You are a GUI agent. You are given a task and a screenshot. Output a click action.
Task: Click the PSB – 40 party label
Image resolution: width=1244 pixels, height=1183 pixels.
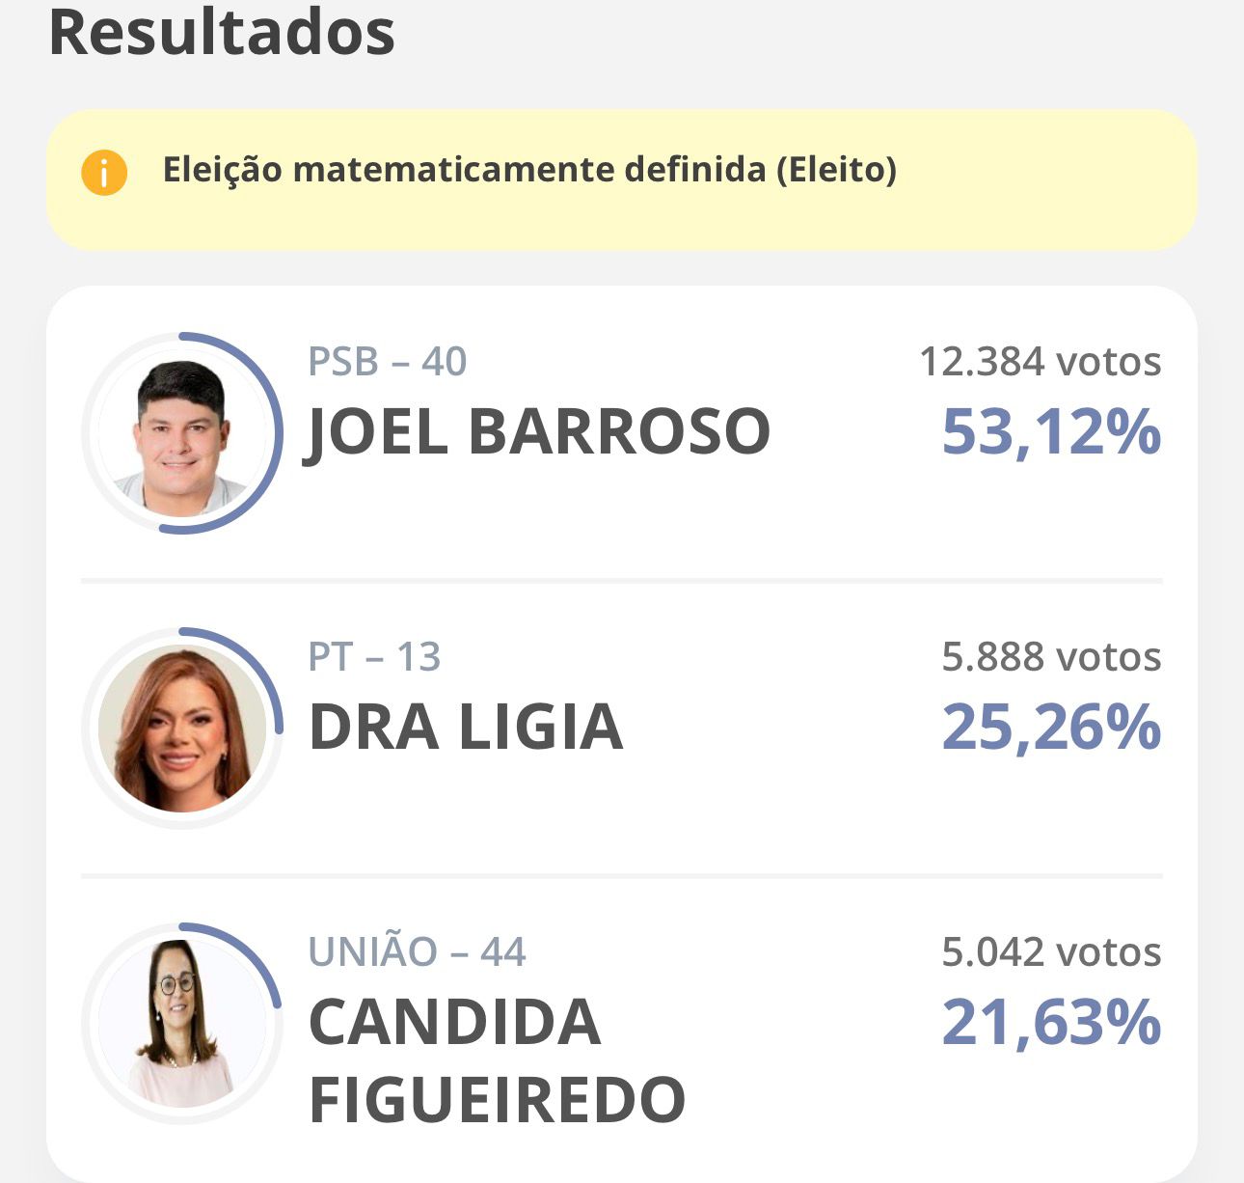point(387,362)
